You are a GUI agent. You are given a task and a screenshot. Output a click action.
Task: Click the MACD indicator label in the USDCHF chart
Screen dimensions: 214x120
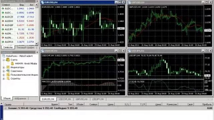[x=56, y=82]
